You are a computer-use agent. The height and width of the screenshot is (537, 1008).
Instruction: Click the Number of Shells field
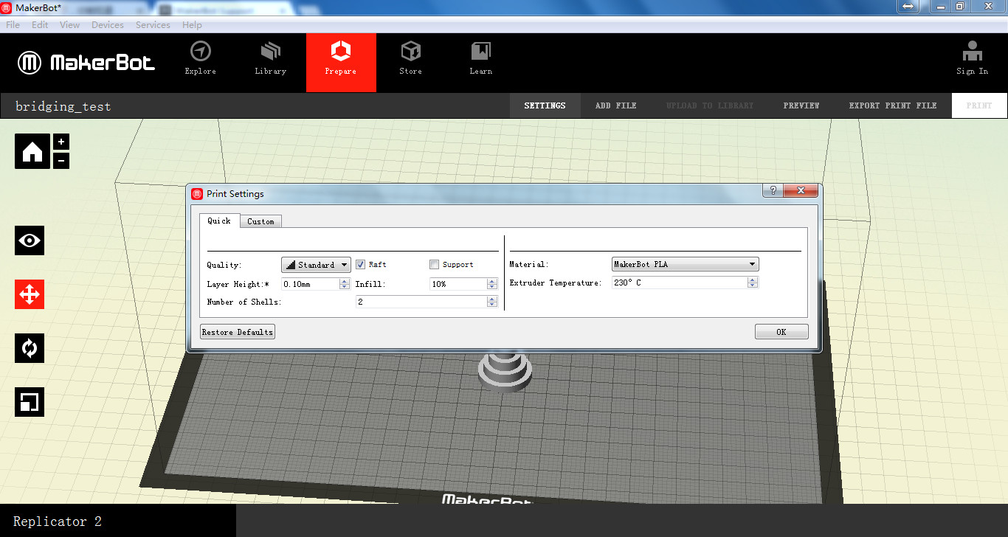tap(421, 302)
